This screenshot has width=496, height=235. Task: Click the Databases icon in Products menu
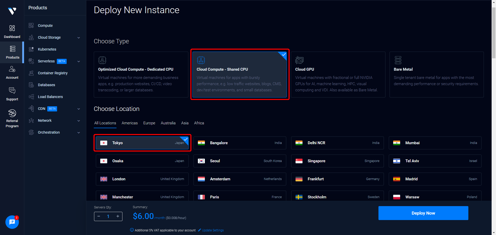(x=31, y=85)
